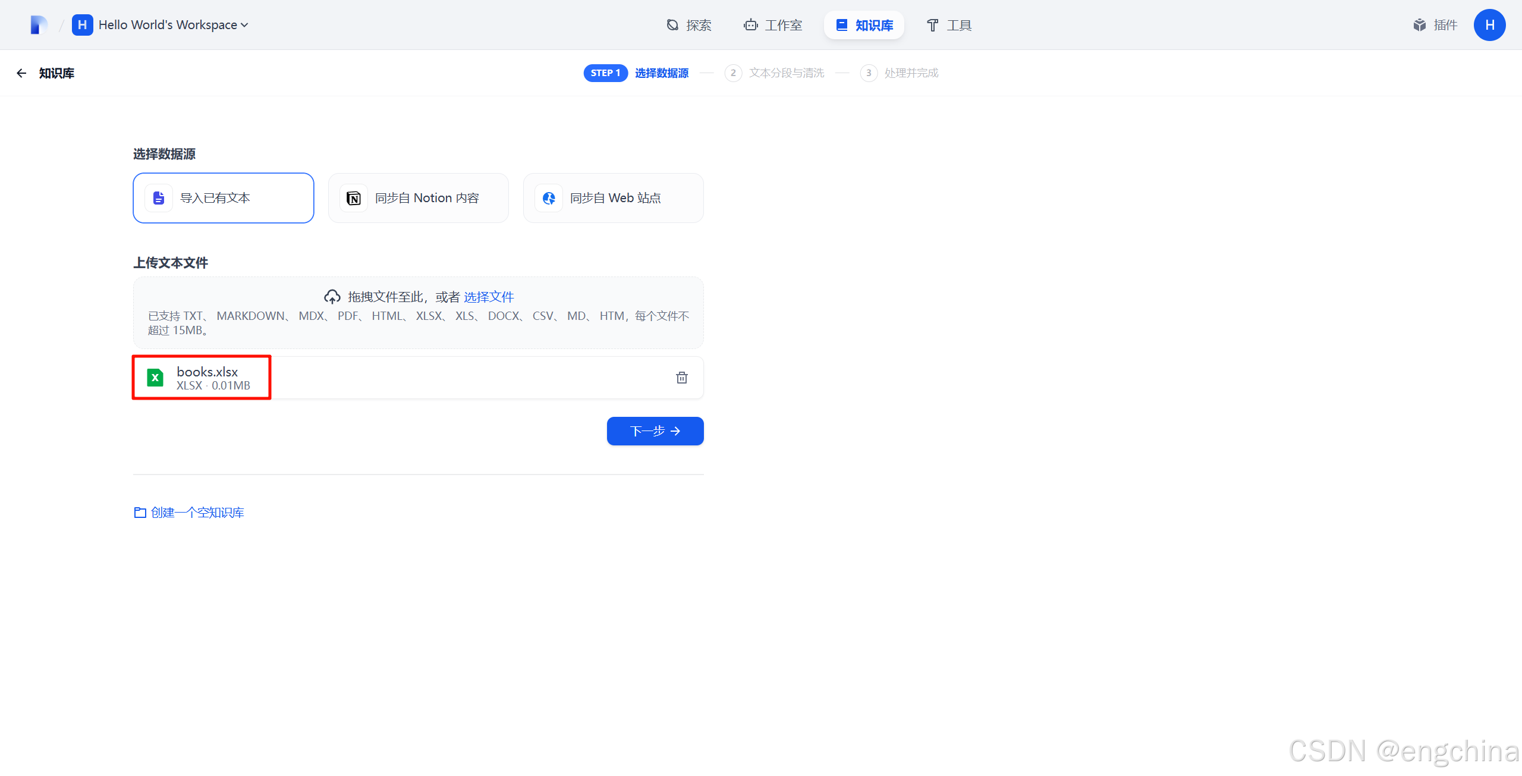Click the cloud upload icon
Screen dimensions: 1522x776
332,297
